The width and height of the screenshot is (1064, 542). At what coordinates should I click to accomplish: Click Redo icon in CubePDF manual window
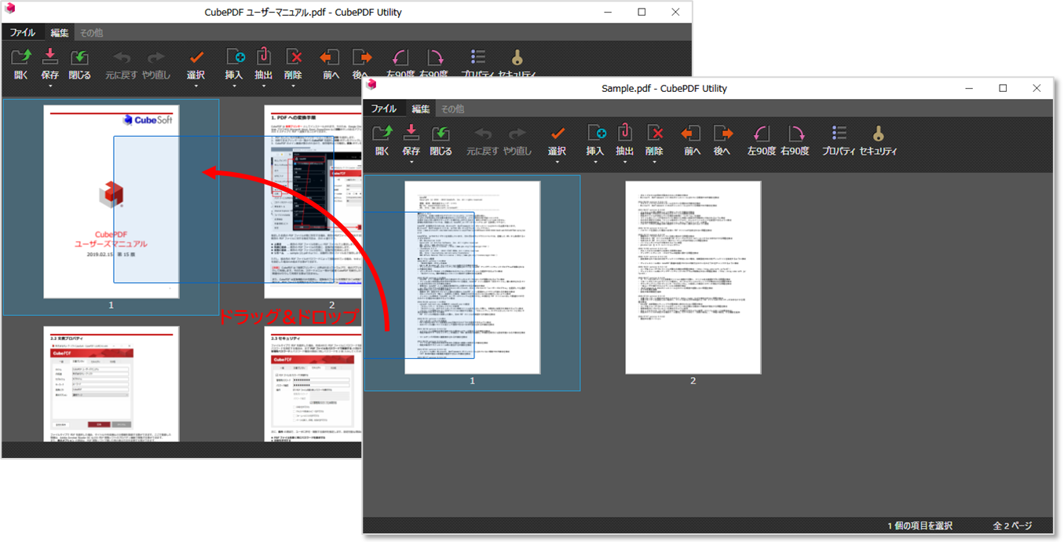click(155, 57)
